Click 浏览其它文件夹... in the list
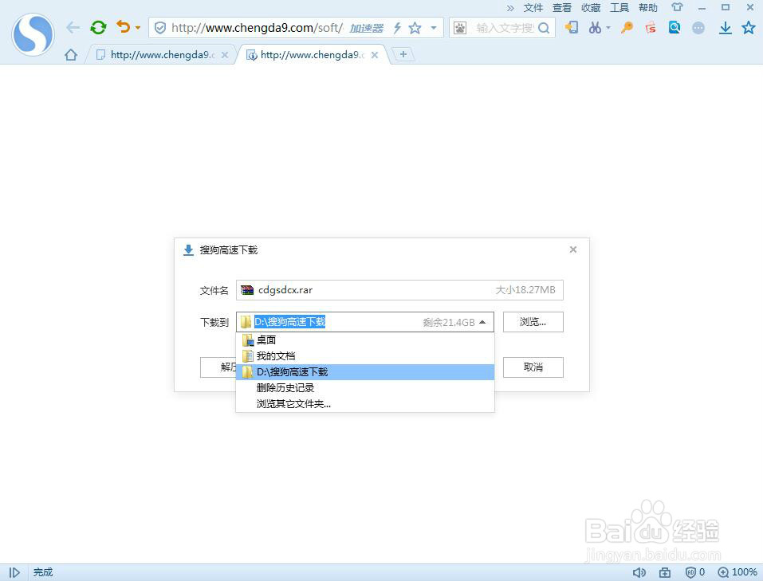763x581 pixels. 365,404
